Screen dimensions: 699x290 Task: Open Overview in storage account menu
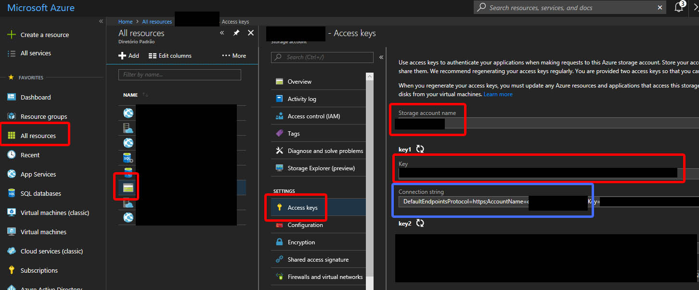click(x=318, y=82)
